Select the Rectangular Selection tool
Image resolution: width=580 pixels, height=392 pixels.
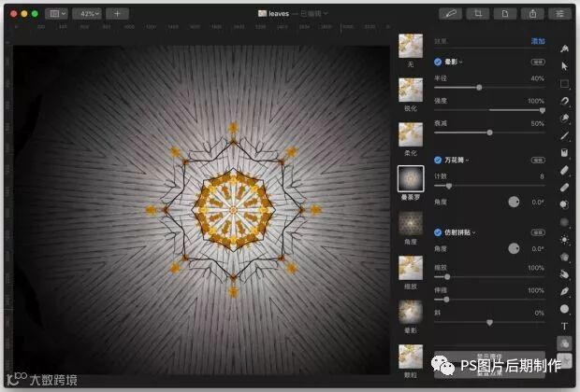pos(564,84)
